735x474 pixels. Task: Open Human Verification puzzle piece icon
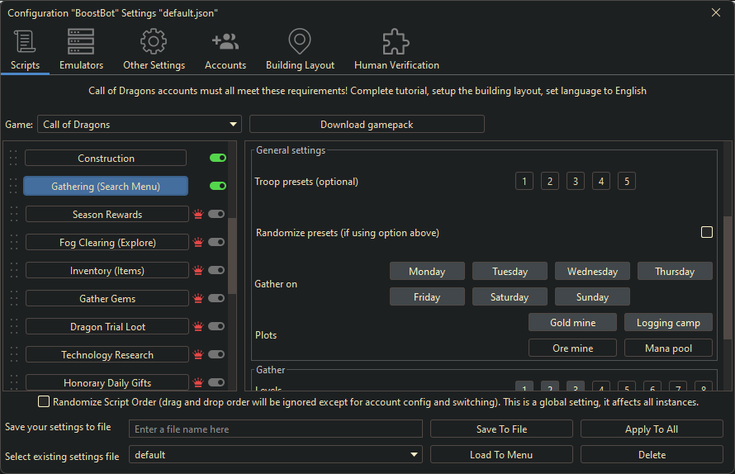tap(396, 41)
